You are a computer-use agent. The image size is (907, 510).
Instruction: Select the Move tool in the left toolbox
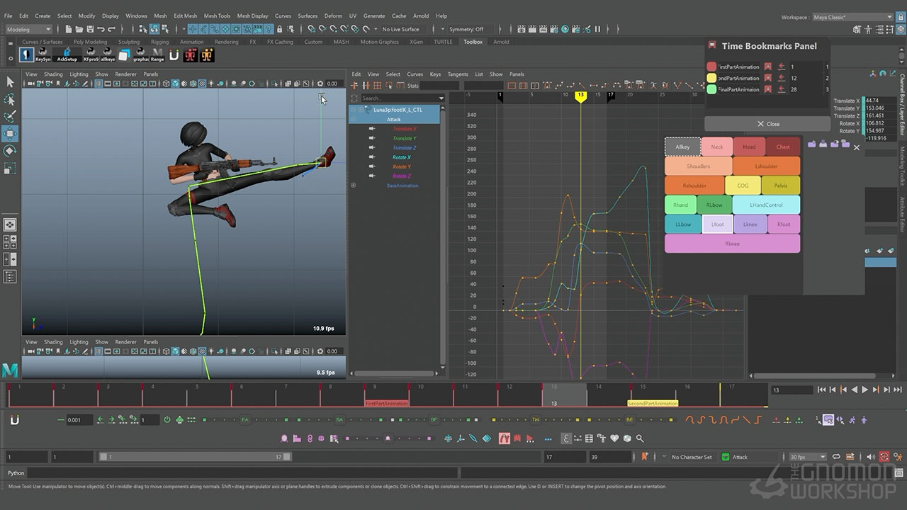coord(10,134)
